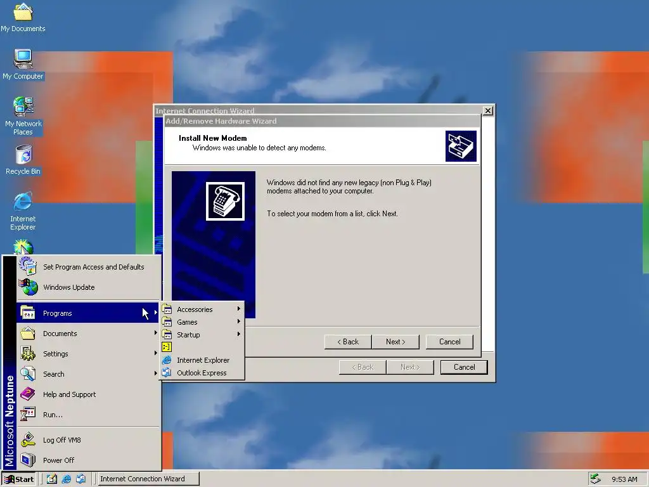Click the Run icon in Start menu
649x487 pixels.
pos(28,414)
